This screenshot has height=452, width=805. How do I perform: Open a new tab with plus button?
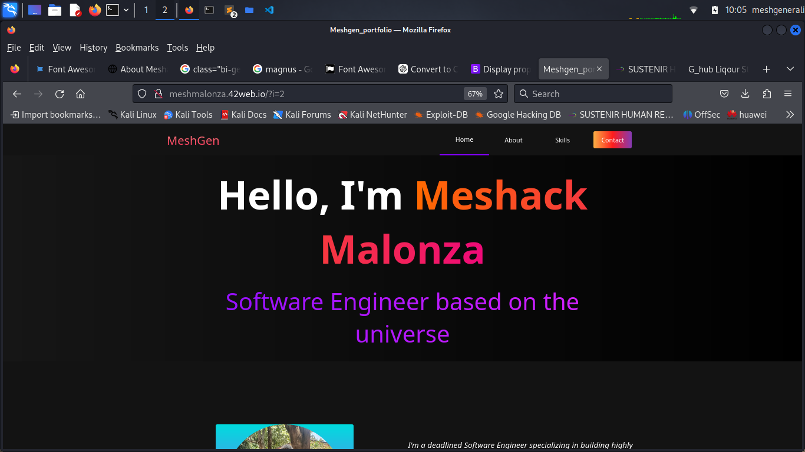[x=766, y=69]
